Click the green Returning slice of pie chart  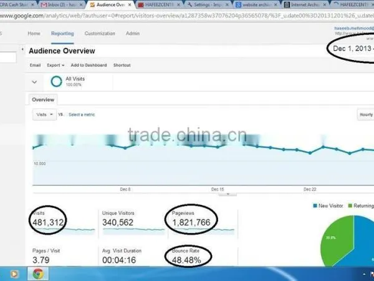(338, 241)
